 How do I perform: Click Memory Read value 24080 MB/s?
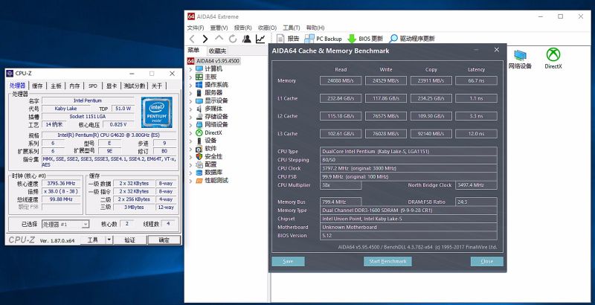341,80
